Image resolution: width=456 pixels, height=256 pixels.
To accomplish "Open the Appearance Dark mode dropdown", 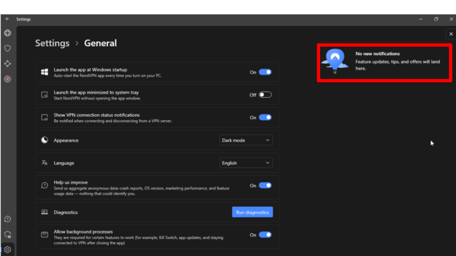I will click(x=246, y=140).
